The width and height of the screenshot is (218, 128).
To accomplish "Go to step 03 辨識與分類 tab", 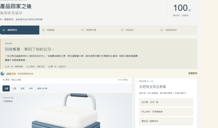I will [x=99, y=30].
